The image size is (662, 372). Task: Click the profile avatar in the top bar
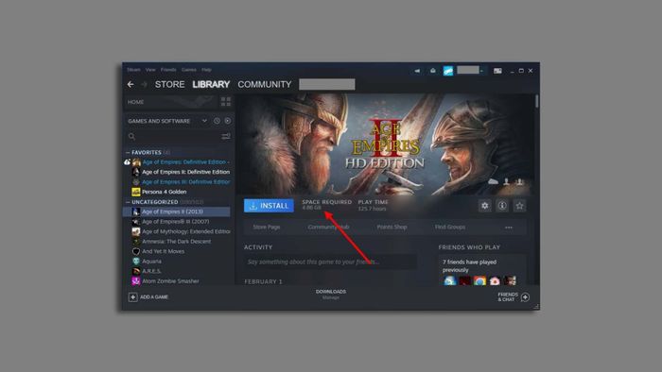click(x=448, y=71)
